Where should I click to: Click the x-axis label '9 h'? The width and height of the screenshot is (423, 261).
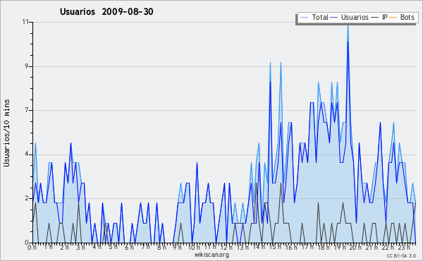[177, 248]
